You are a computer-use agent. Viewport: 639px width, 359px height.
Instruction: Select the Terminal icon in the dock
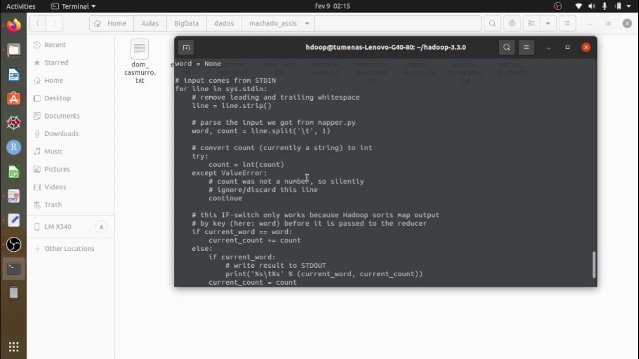point(13,269)
